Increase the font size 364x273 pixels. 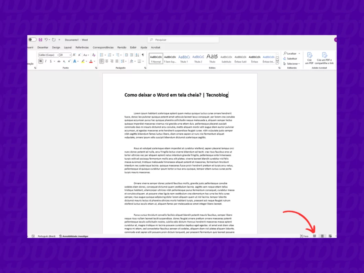pyautogui.click(x=74, y=55)
